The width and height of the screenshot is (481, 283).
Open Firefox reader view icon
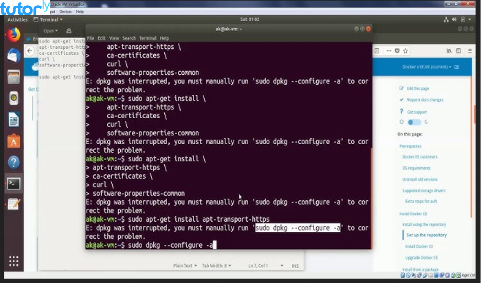(x=377, y=51)
